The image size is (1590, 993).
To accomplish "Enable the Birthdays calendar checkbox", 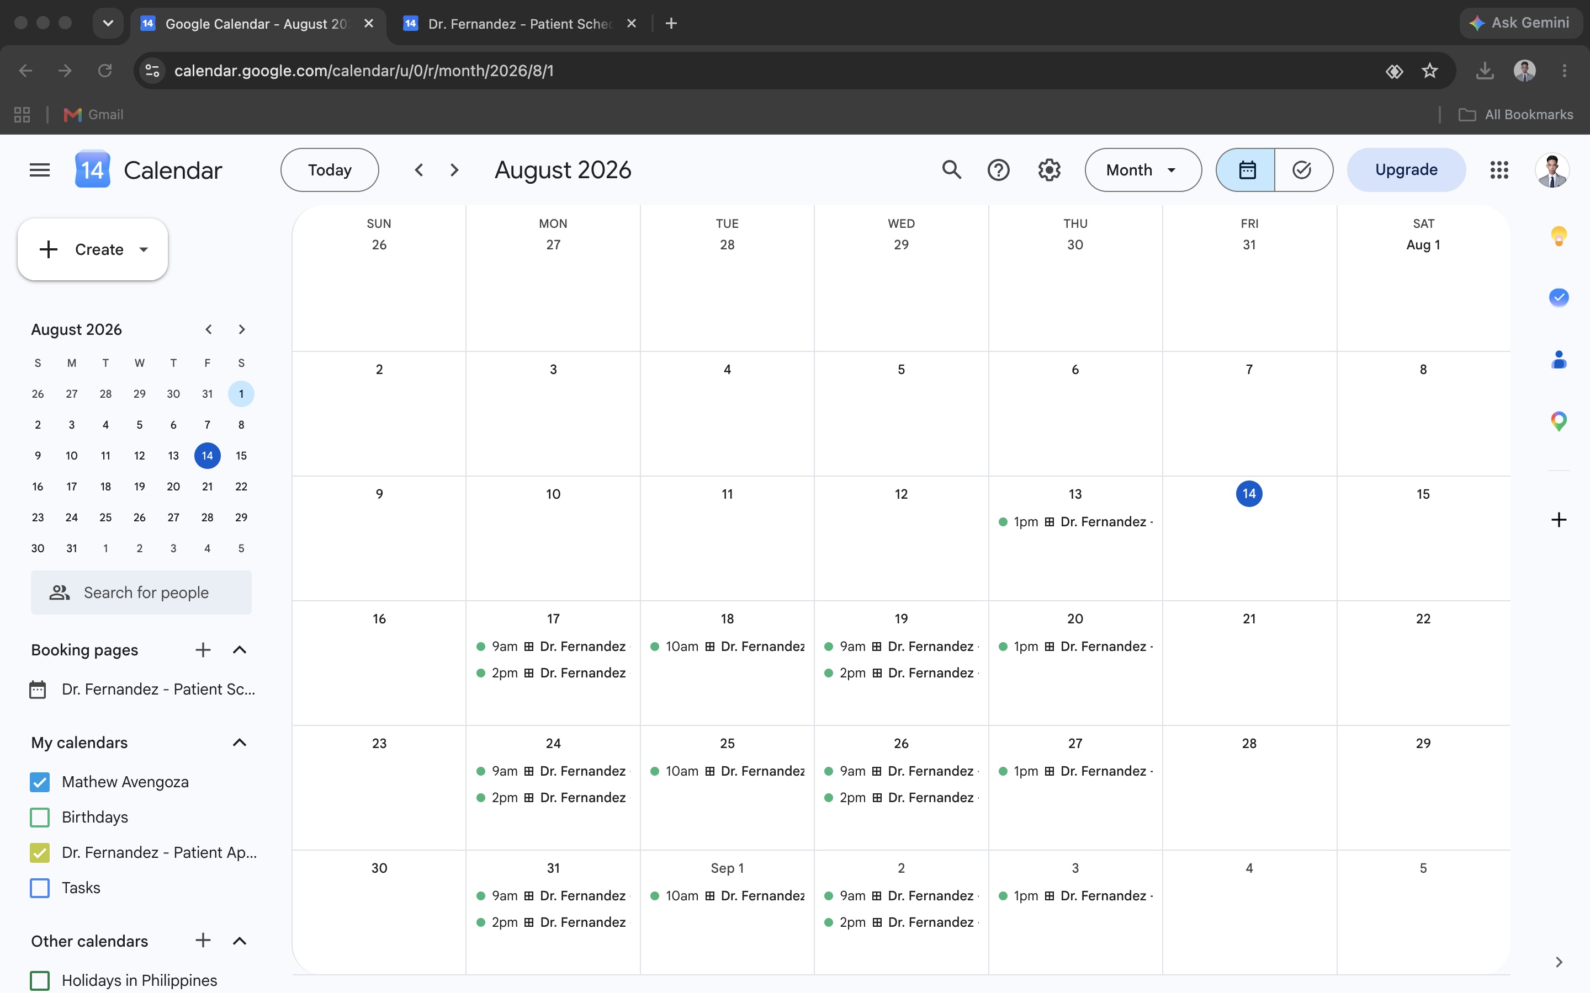I will click(40, 817).
